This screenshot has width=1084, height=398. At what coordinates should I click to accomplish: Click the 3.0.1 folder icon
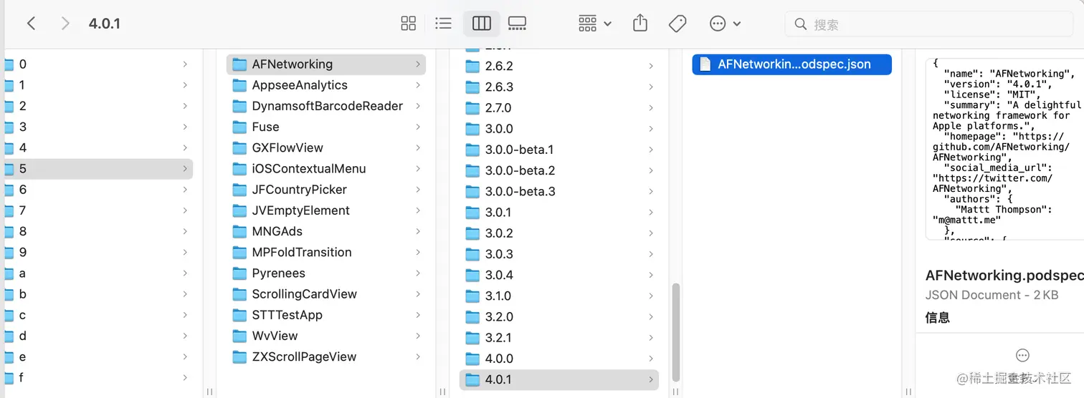pos(472,213)
